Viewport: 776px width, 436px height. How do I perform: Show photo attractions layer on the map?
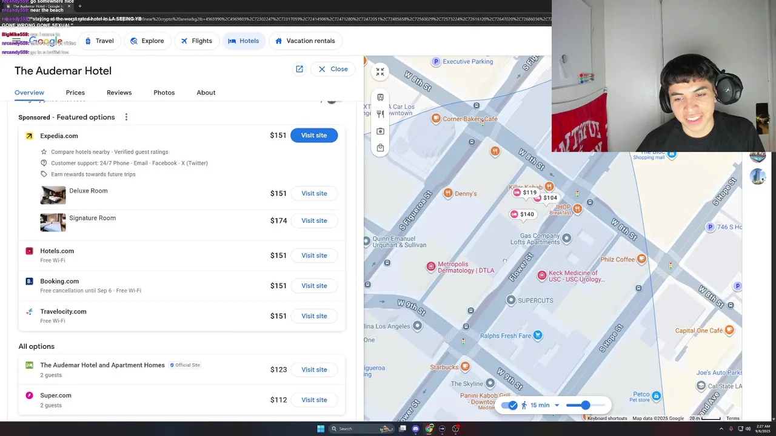pyautogui.click(x=380, y=131)
